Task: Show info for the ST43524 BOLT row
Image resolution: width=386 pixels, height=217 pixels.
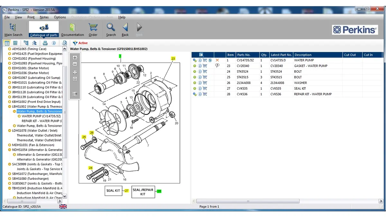Action: coord(200,72)
